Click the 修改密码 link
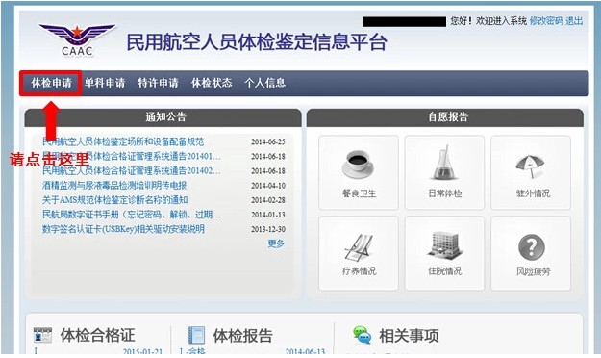Screen dimensions: 601x358 [x=546, y=21]
